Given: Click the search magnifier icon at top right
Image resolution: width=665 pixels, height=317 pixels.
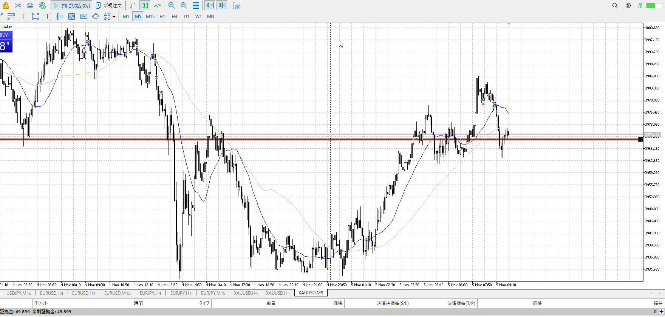Looking at the screenshot, I should (x=615, y=6).
